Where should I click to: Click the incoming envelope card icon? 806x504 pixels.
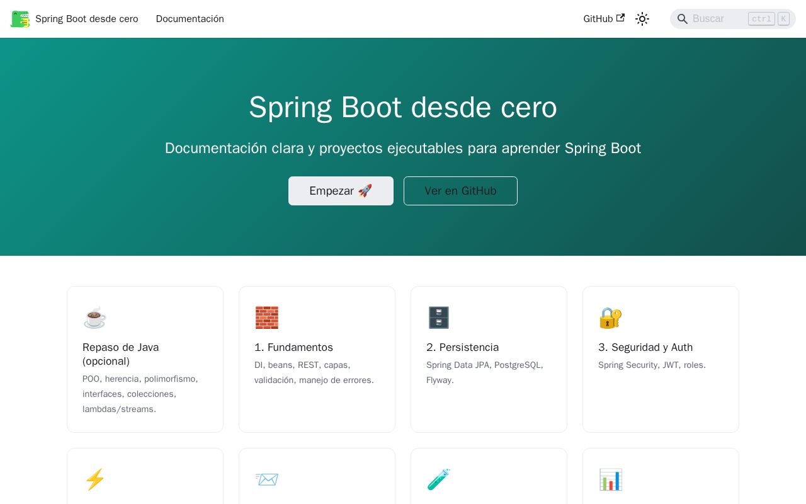(266, 479)
